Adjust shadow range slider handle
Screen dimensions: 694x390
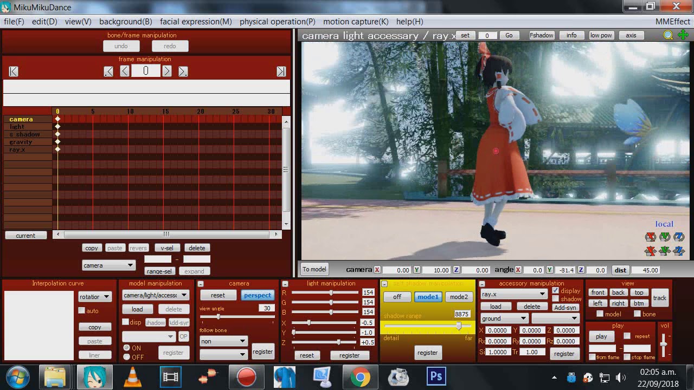point(459,326)
